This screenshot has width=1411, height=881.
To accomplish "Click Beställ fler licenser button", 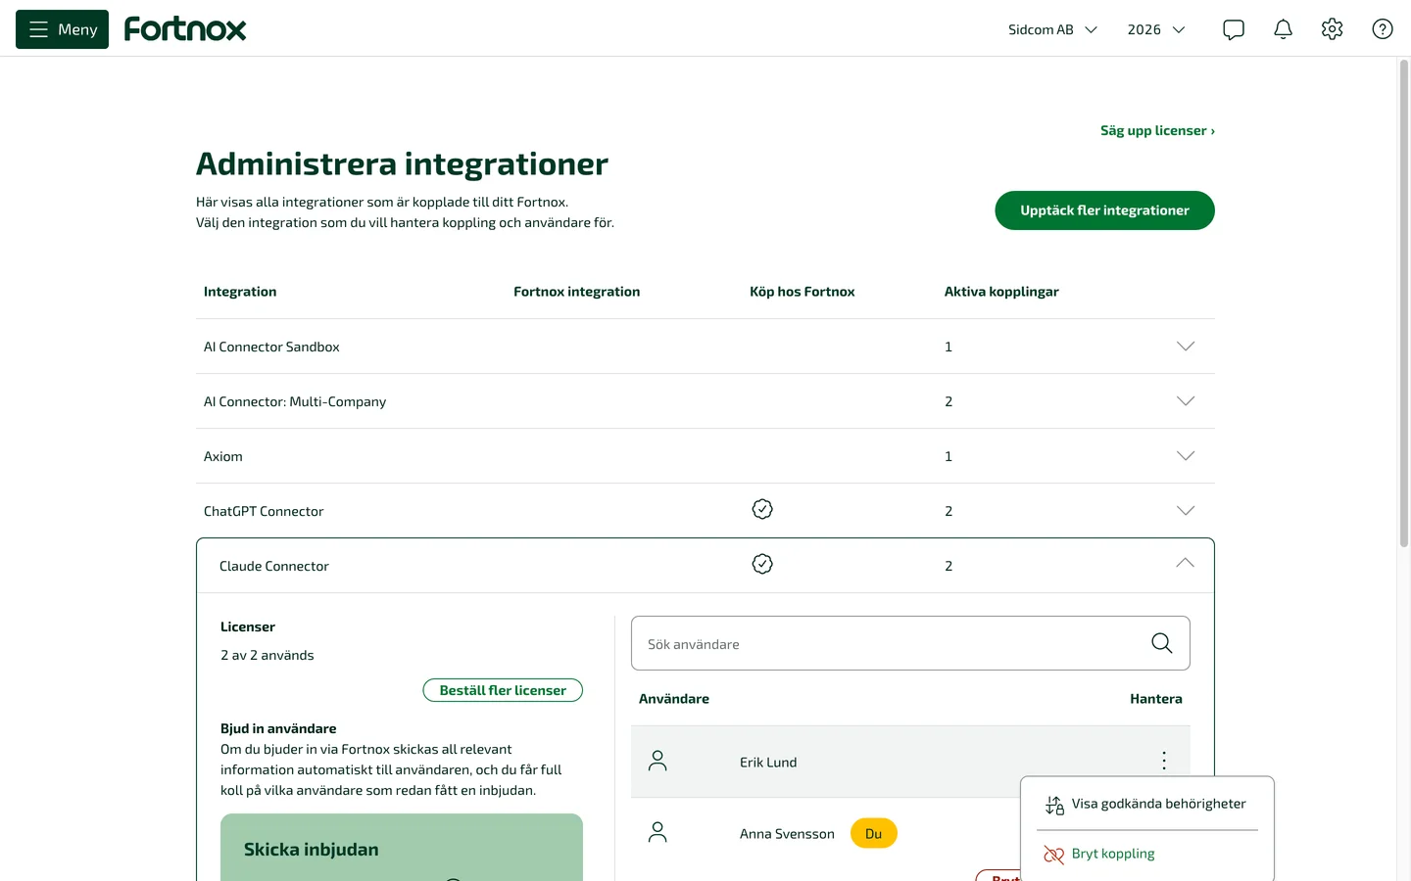I will (x=503, y=690).
